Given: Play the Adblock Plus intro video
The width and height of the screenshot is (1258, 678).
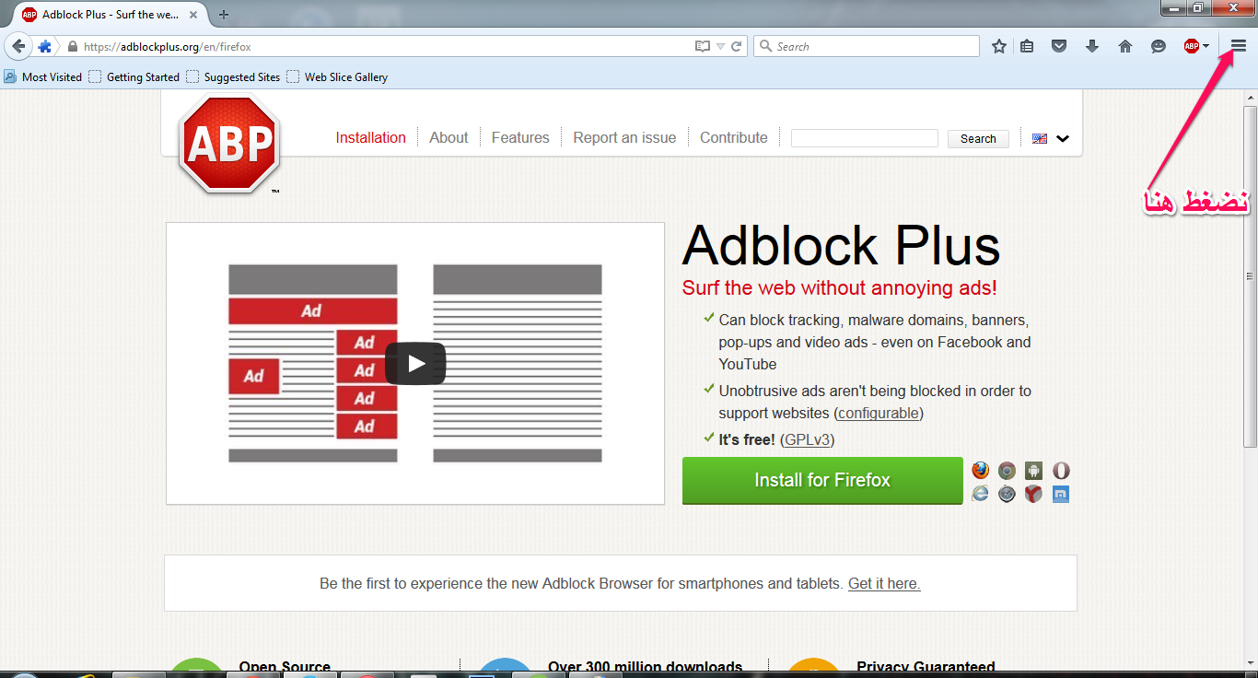Looking at the screenshot, I should click(x=415, y=363).
